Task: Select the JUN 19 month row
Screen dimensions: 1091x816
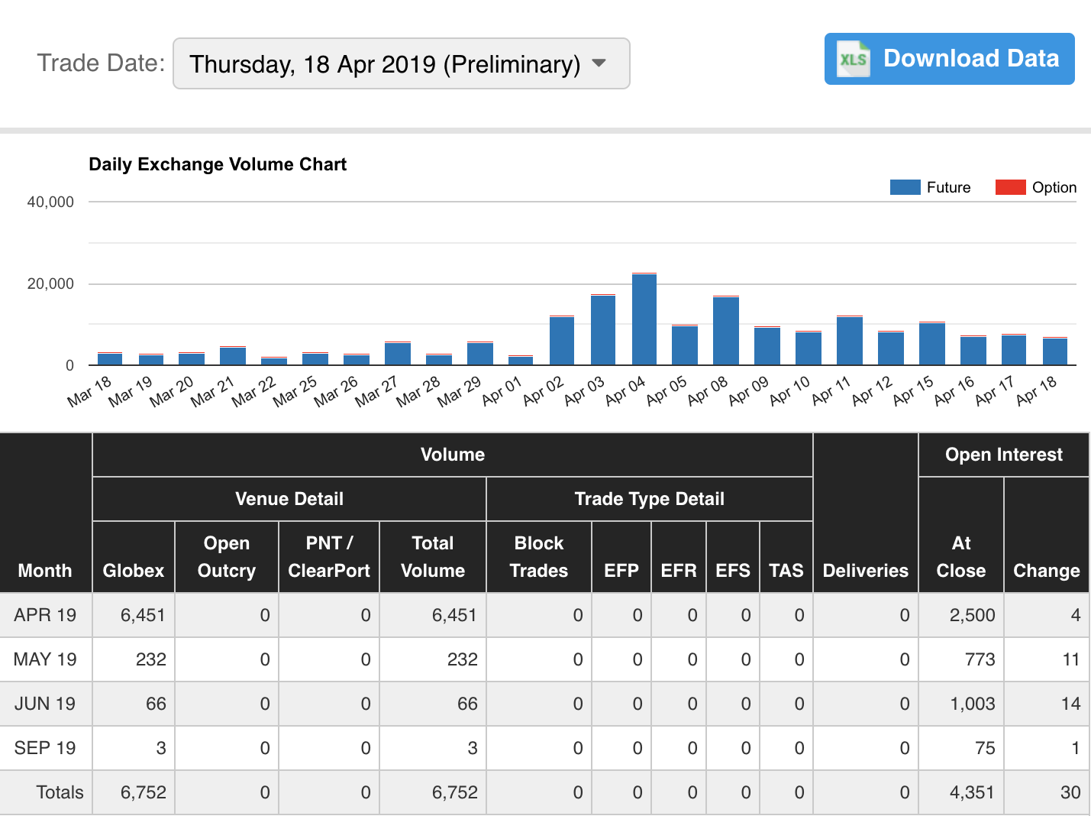Action: [45, 704]
